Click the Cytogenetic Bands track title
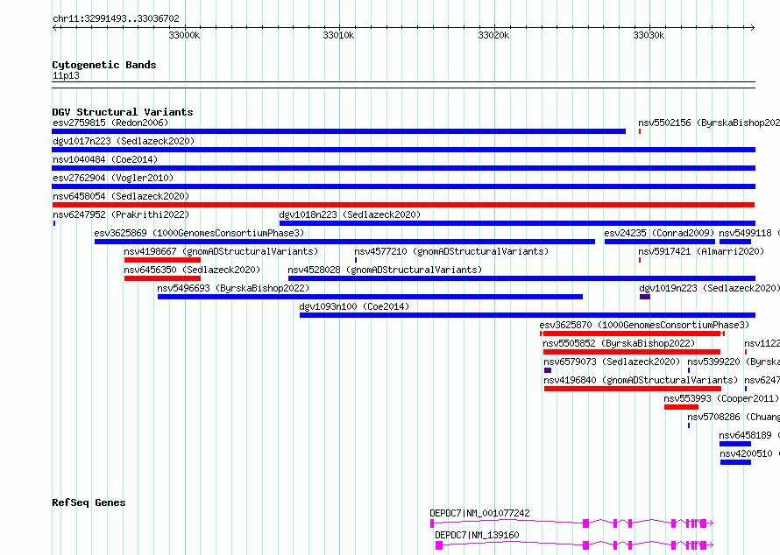Image resolution: width=780 pixels, height=555 pixels. tap(104, 65)
